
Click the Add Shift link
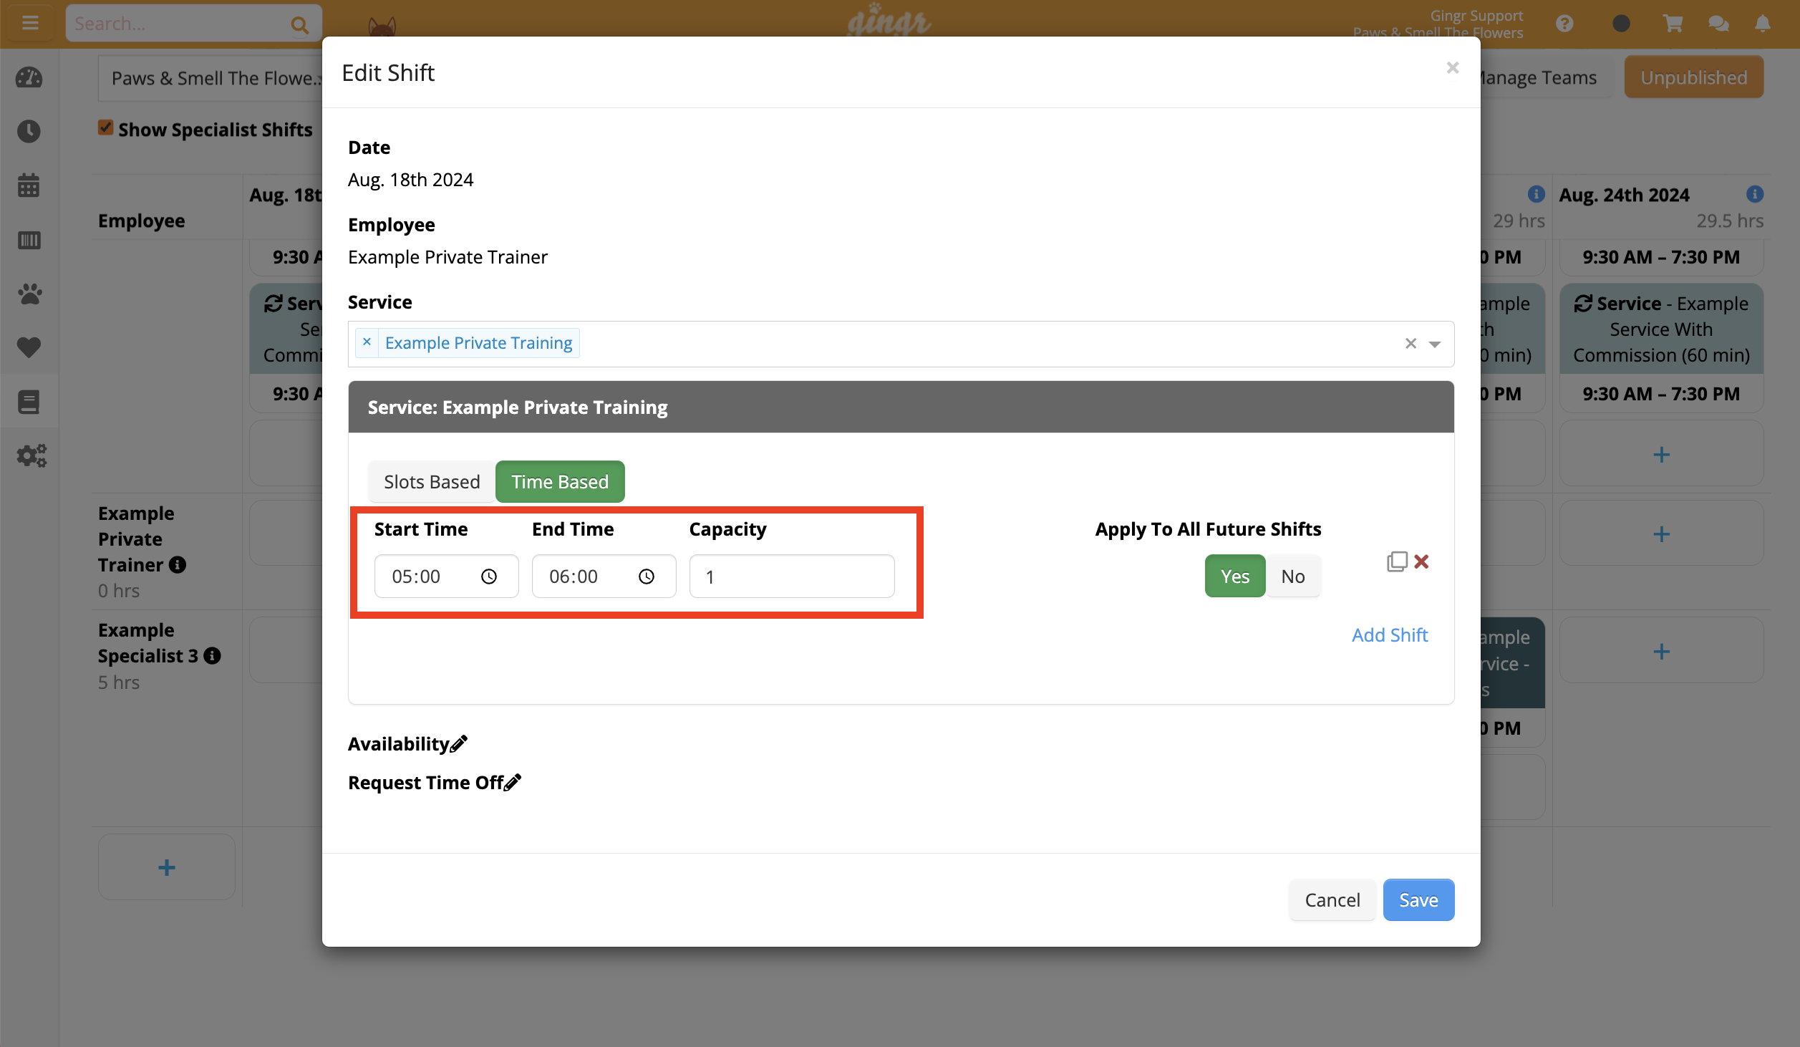tap(1390, 635)
